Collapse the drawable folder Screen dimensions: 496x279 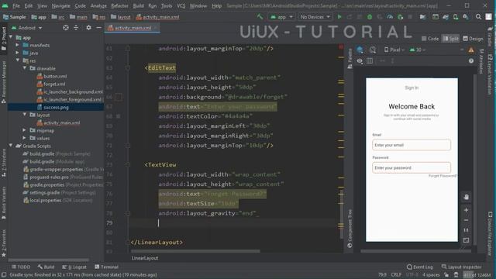pyautogui.click(x=24, y=68)
